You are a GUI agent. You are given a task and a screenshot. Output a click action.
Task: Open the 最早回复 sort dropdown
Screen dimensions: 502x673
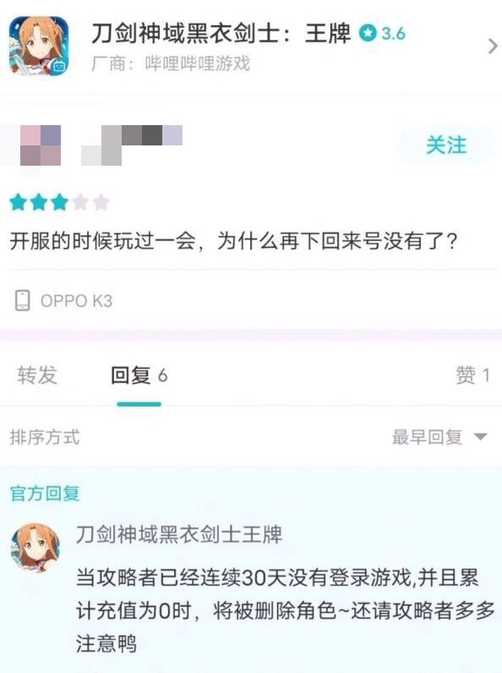point(439,437)
